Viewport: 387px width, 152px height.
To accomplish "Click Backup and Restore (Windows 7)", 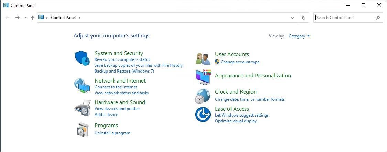I will 124,71.
